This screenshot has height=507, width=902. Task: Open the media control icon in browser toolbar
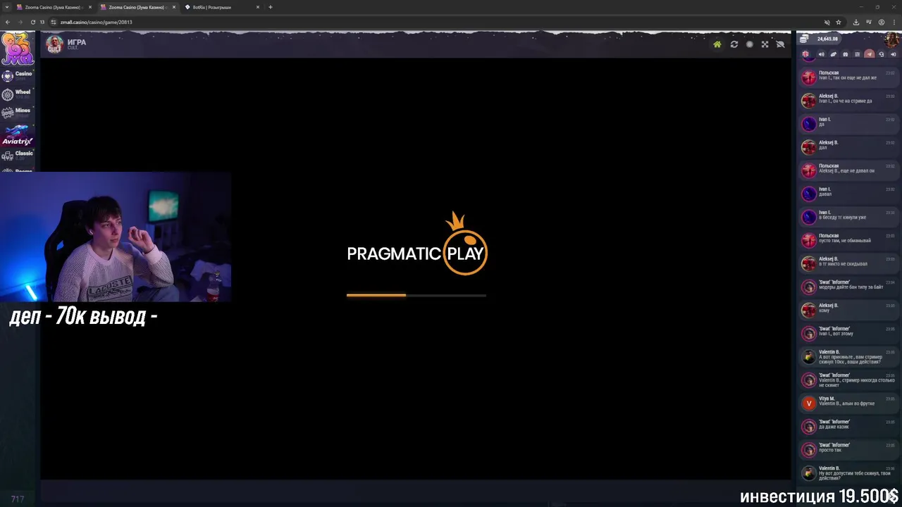pos(869,22)
